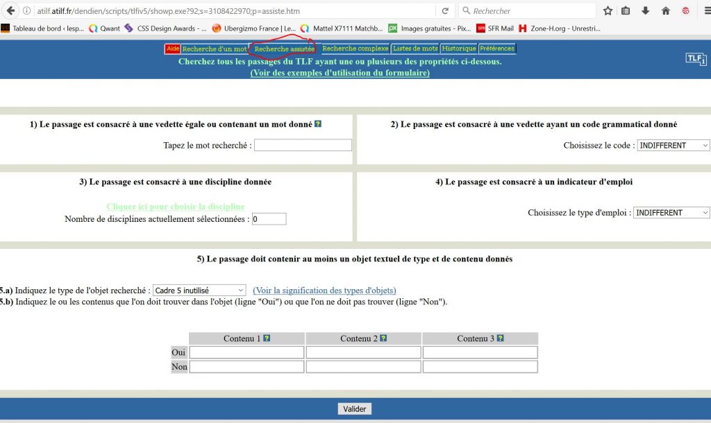Click the Oui field under Contenu 1

(x=246, y=352)
